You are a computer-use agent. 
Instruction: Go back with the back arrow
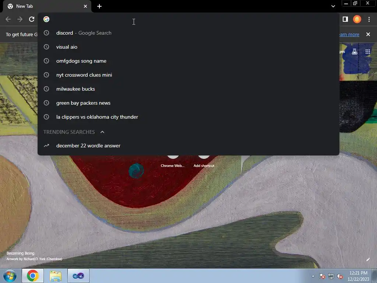pos(8,19)
